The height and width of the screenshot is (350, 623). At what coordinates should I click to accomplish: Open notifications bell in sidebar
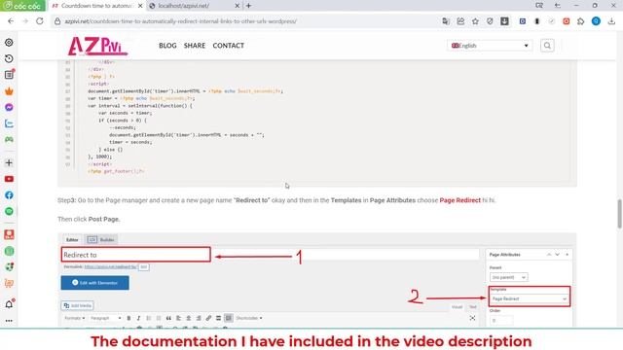[9, 304]
